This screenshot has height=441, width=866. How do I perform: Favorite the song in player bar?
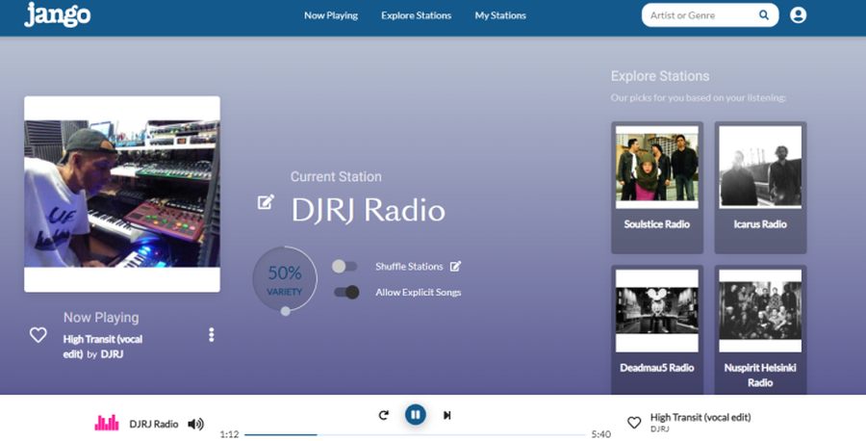(x=634, y=423)
